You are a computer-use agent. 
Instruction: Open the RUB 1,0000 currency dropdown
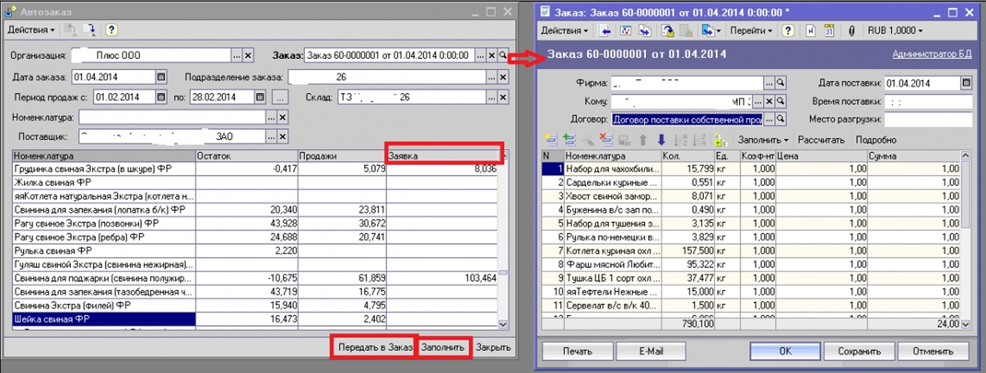895,31
